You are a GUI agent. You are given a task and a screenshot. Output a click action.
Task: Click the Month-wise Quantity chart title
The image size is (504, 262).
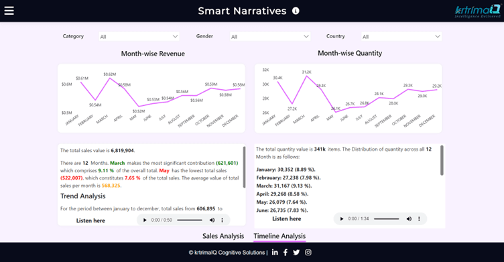tap(350, 53)
